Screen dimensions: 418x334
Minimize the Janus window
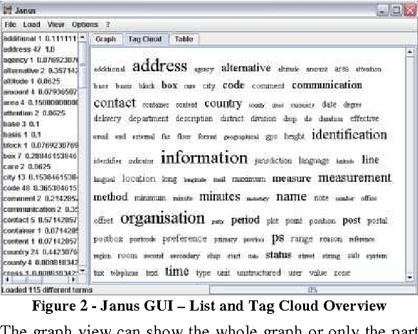point(383,11)
